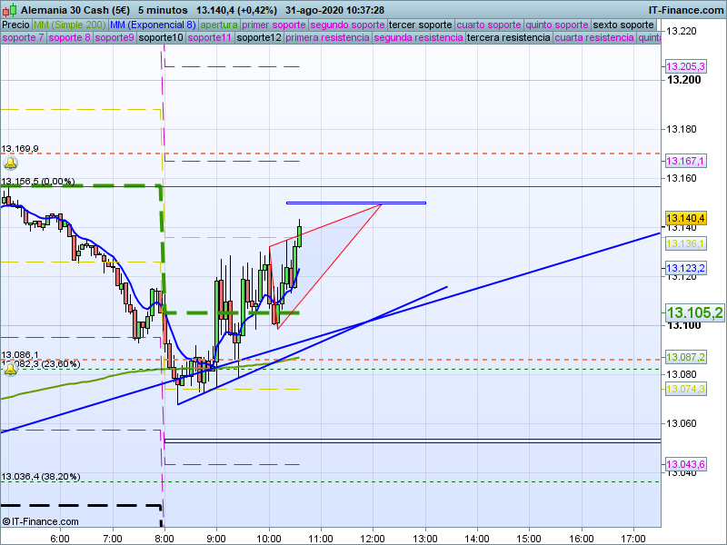Viewport: 727px width, 545px height.
Task: Click the © IT-Finance.com copyright text
Action: click(41, 521)
